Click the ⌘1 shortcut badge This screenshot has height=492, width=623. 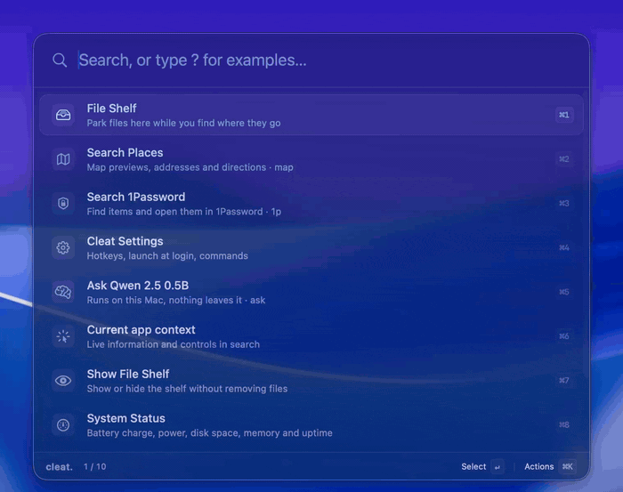tap(564, 115)
